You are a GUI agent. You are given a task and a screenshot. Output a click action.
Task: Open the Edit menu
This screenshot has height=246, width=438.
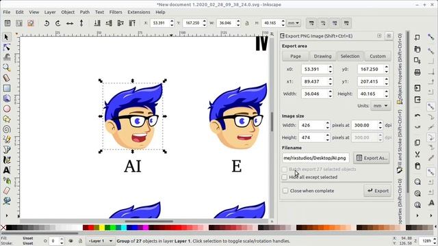tap(20, 12)
